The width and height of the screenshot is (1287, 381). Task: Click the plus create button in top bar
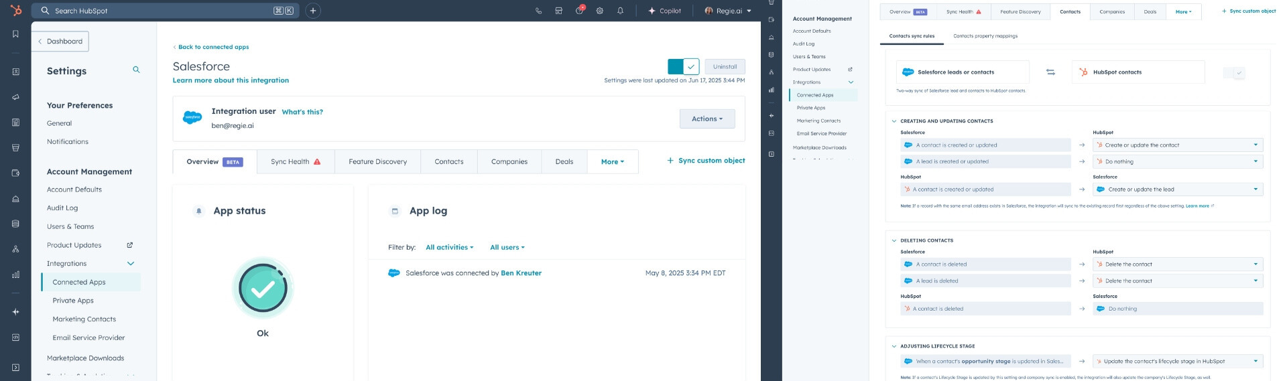(x=313, y=11)
